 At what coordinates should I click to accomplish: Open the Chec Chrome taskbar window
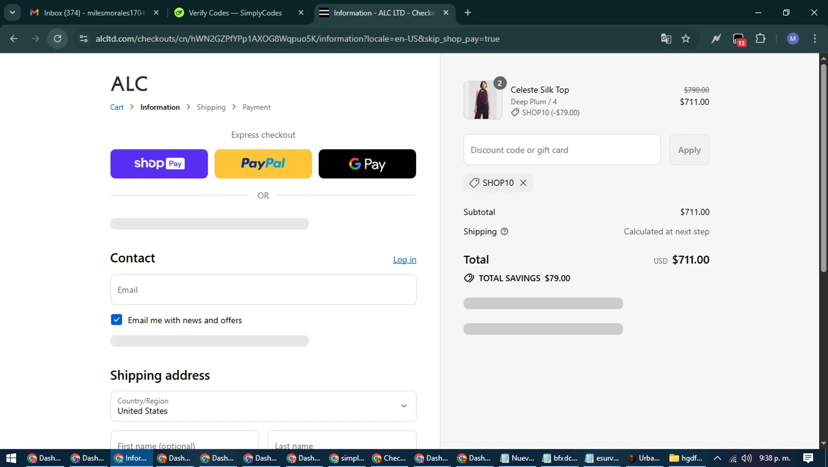(x=389, y=458)
